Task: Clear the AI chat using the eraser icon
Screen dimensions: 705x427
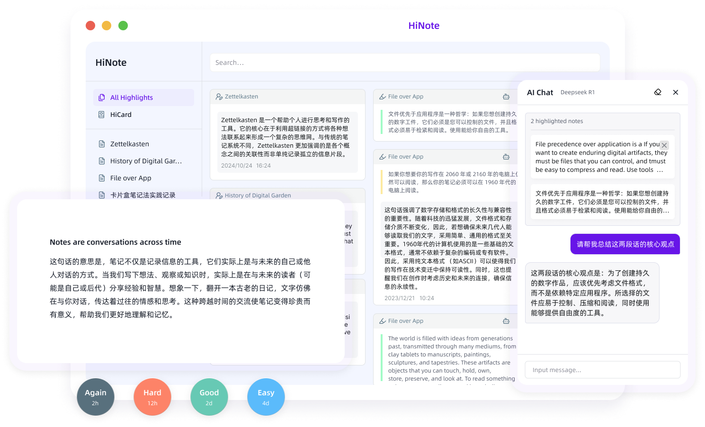Action: [658, 92]
